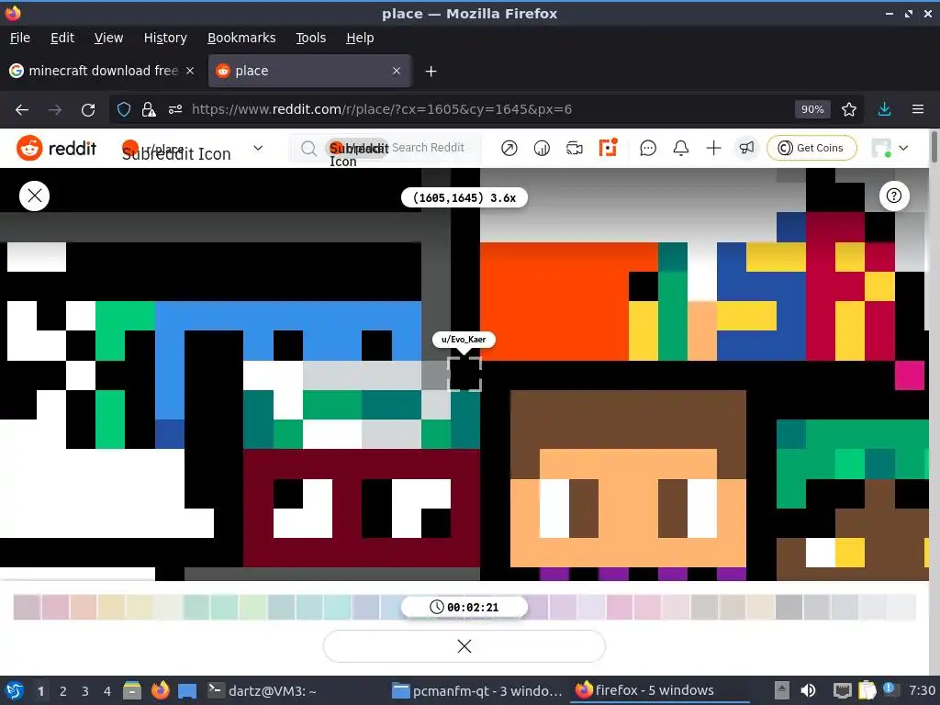The height and width of the screenshot is (705, 940).
Task: Switch to minecraft download free tab
Action: 102,71
